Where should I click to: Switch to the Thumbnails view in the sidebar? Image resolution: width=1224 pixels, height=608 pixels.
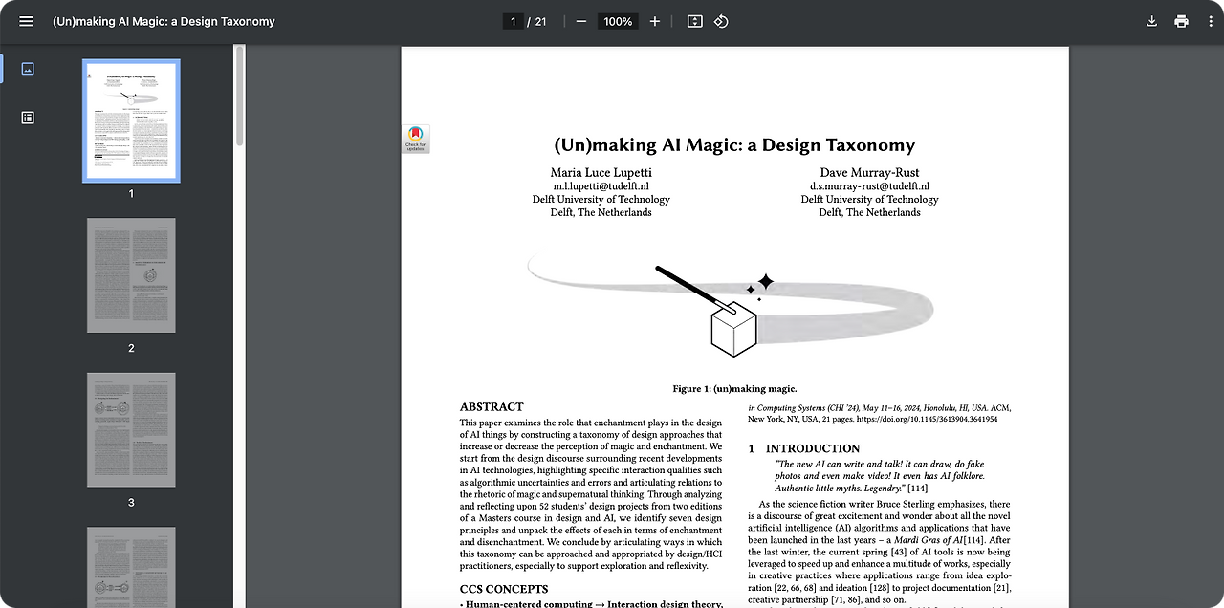pos(28,69)
